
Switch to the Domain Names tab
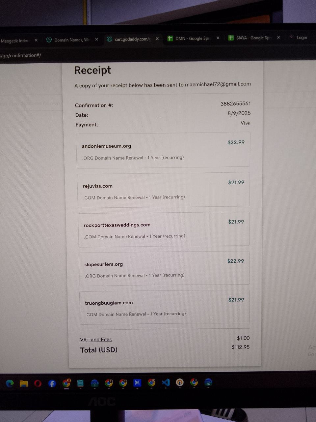point(71,40)
